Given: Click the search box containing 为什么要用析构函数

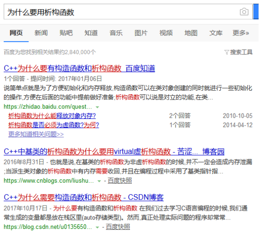Looking at the screenshot, I should coord(128,12).
